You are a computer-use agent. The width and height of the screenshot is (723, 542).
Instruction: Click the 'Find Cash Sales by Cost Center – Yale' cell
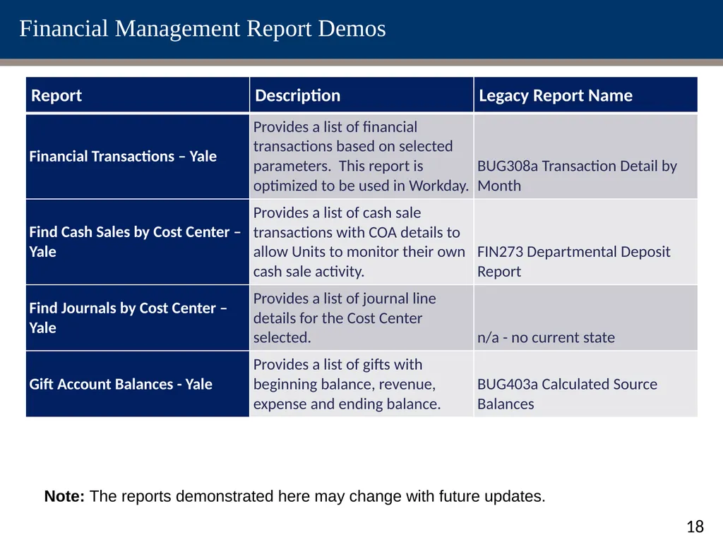coord(138,242)
